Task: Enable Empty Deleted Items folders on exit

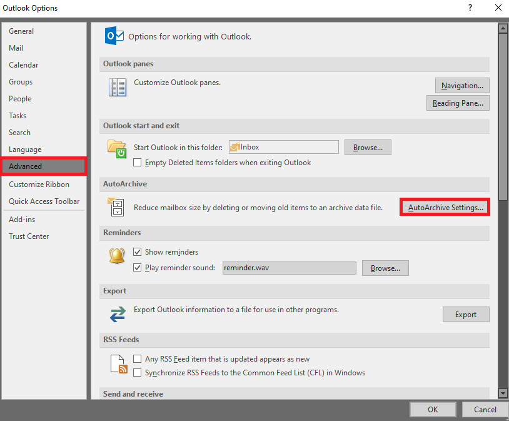Action: click(138, 163)
